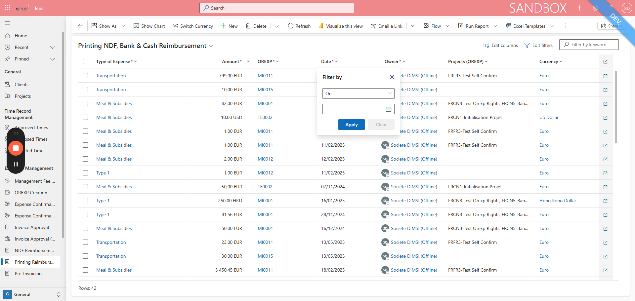Screen dimensions: 635x301
Task: Click Visualize this view
Action: pos(341,26)
